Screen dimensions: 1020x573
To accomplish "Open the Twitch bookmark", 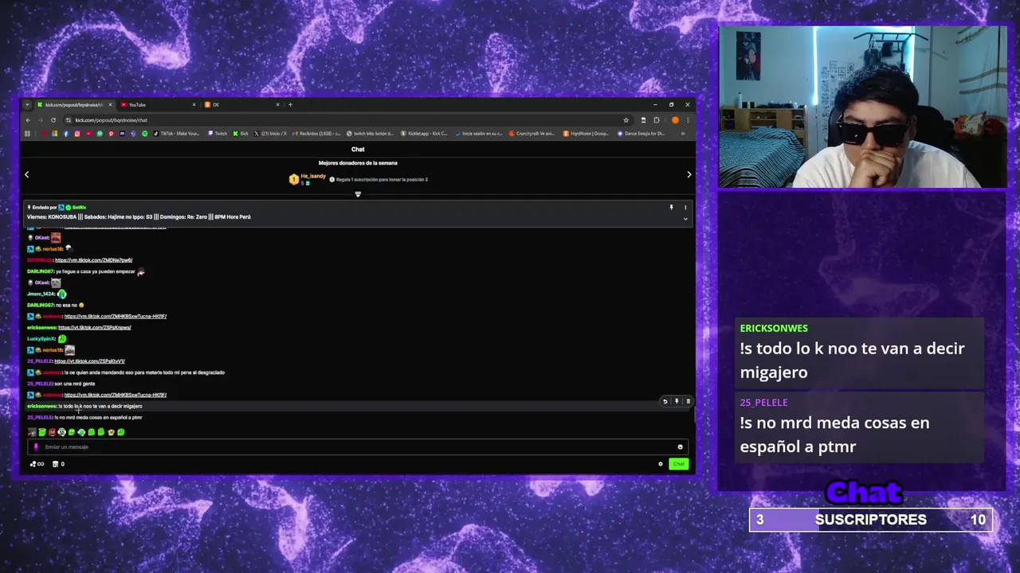I will pyautogui.click(x=218, y=134).
